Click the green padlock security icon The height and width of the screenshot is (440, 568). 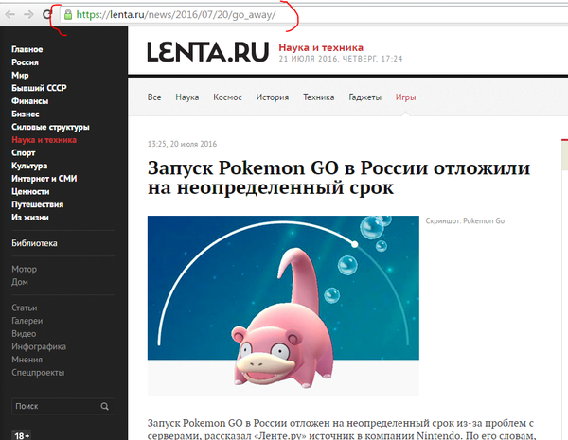pos(68,15)
